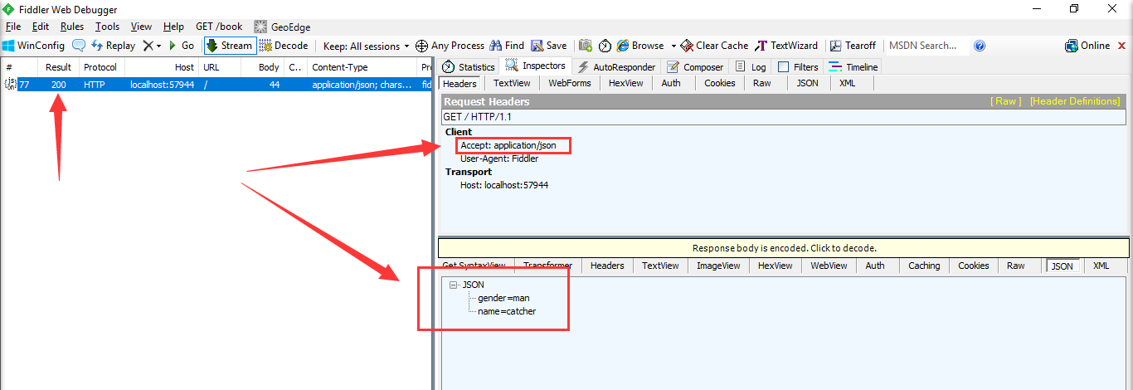Select request Headers inspector tab
The height and width of the screenshot is (390, 1133).
point(460,83)
